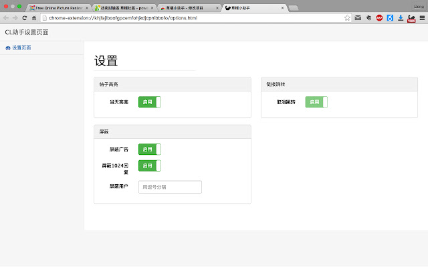Close the Free Online Picture Resizer tab
This screenshot has height=267, width=428.
pyautogui.click(x=87, y=8)
